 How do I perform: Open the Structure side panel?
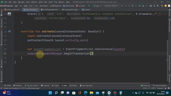(2, 23)
